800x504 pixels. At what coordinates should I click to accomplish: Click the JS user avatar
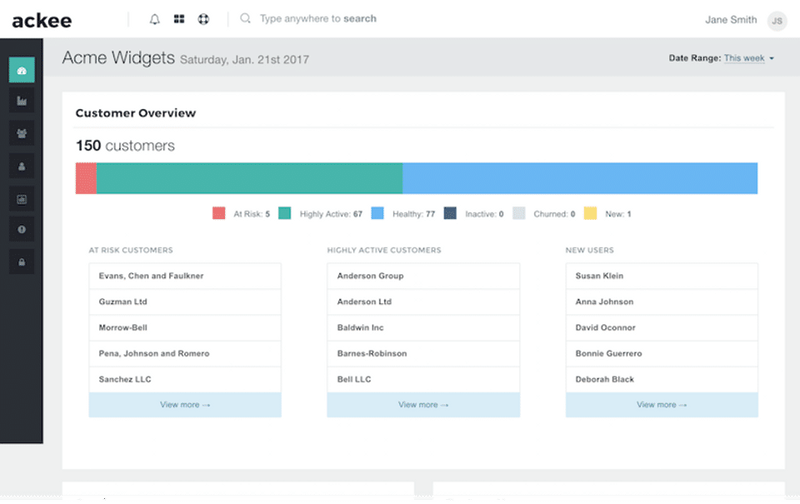coord(777,21)
